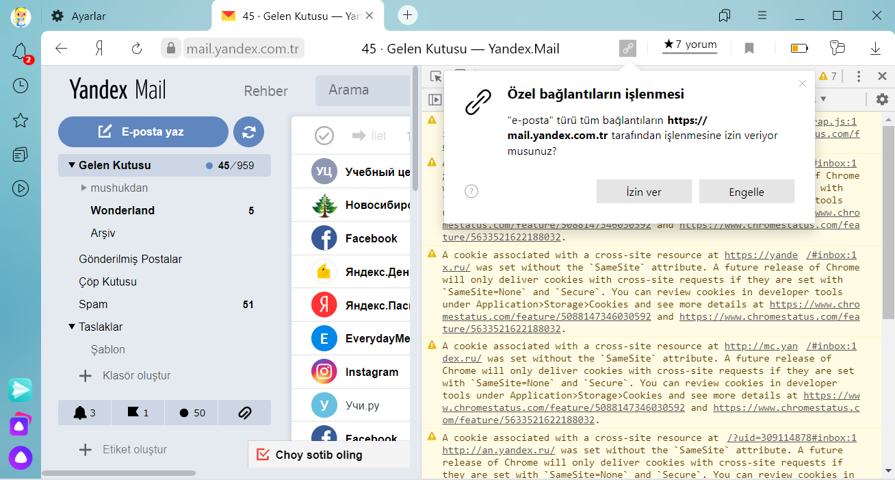Collapse the Taslaklar folder
This screenshot has height=480, width=895.
click(71, 327)
